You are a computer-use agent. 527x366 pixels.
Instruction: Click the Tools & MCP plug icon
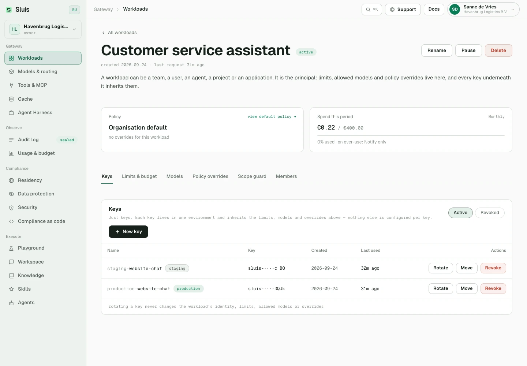(11, 85)
